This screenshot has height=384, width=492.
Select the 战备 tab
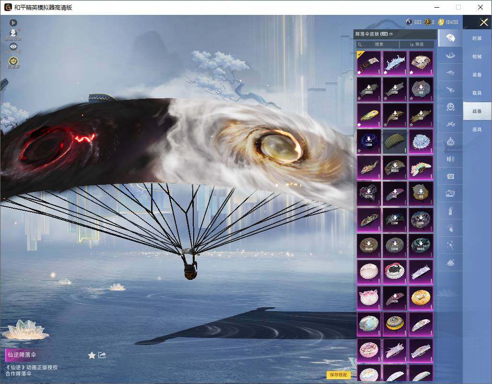point(477,111)
